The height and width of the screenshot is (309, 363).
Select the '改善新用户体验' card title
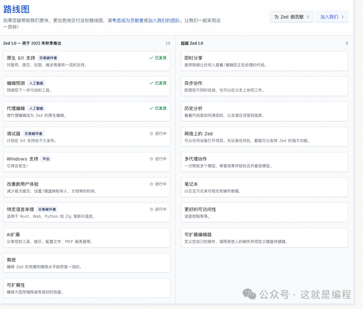[23, 184]
